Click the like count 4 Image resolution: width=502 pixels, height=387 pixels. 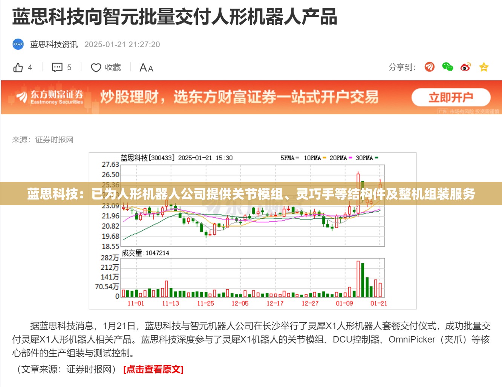pyautogui.click(x=30, y=68)
